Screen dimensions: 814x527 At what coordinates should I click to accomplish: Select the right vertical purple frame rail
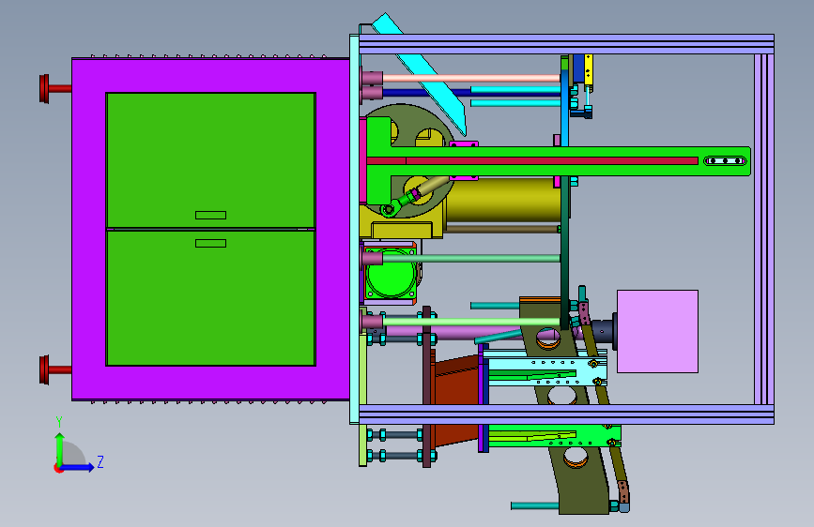pos(764,228)
